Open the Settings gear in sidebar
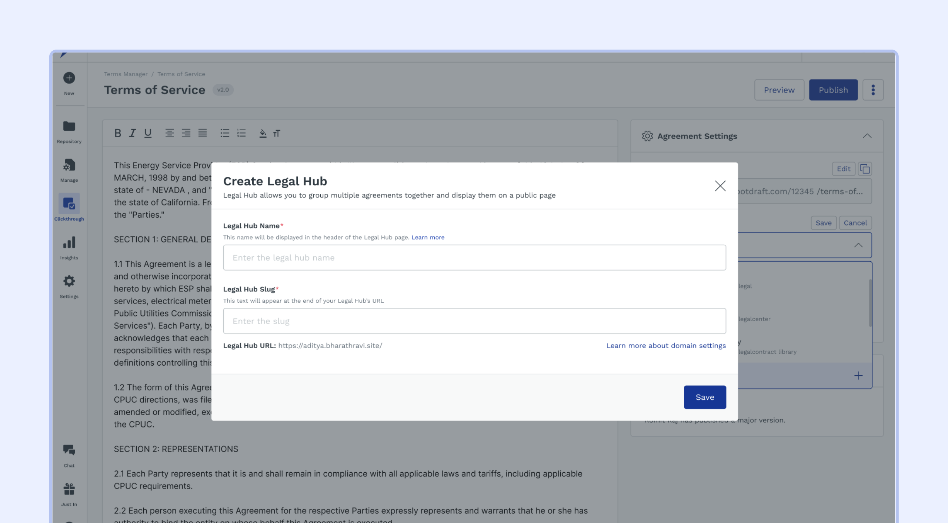The image size is (948, 523). [x=69, y=281]
